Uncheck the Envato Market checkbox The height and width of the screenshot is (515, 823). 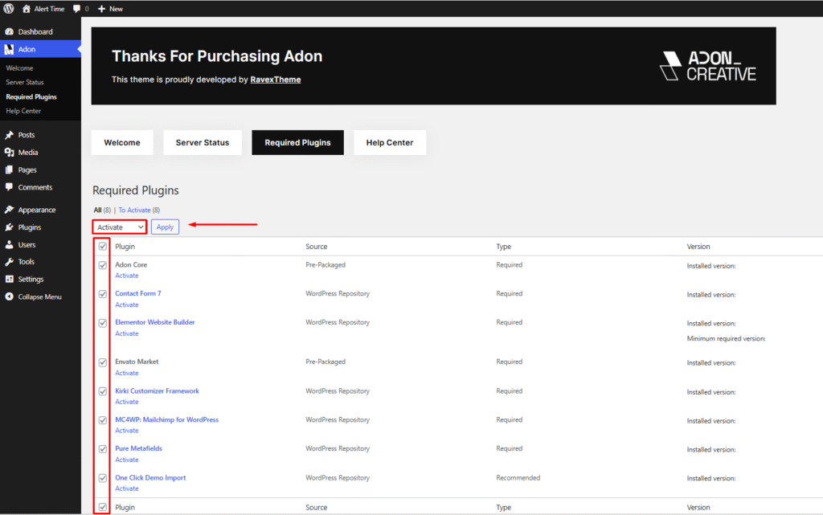coord(103,362)
